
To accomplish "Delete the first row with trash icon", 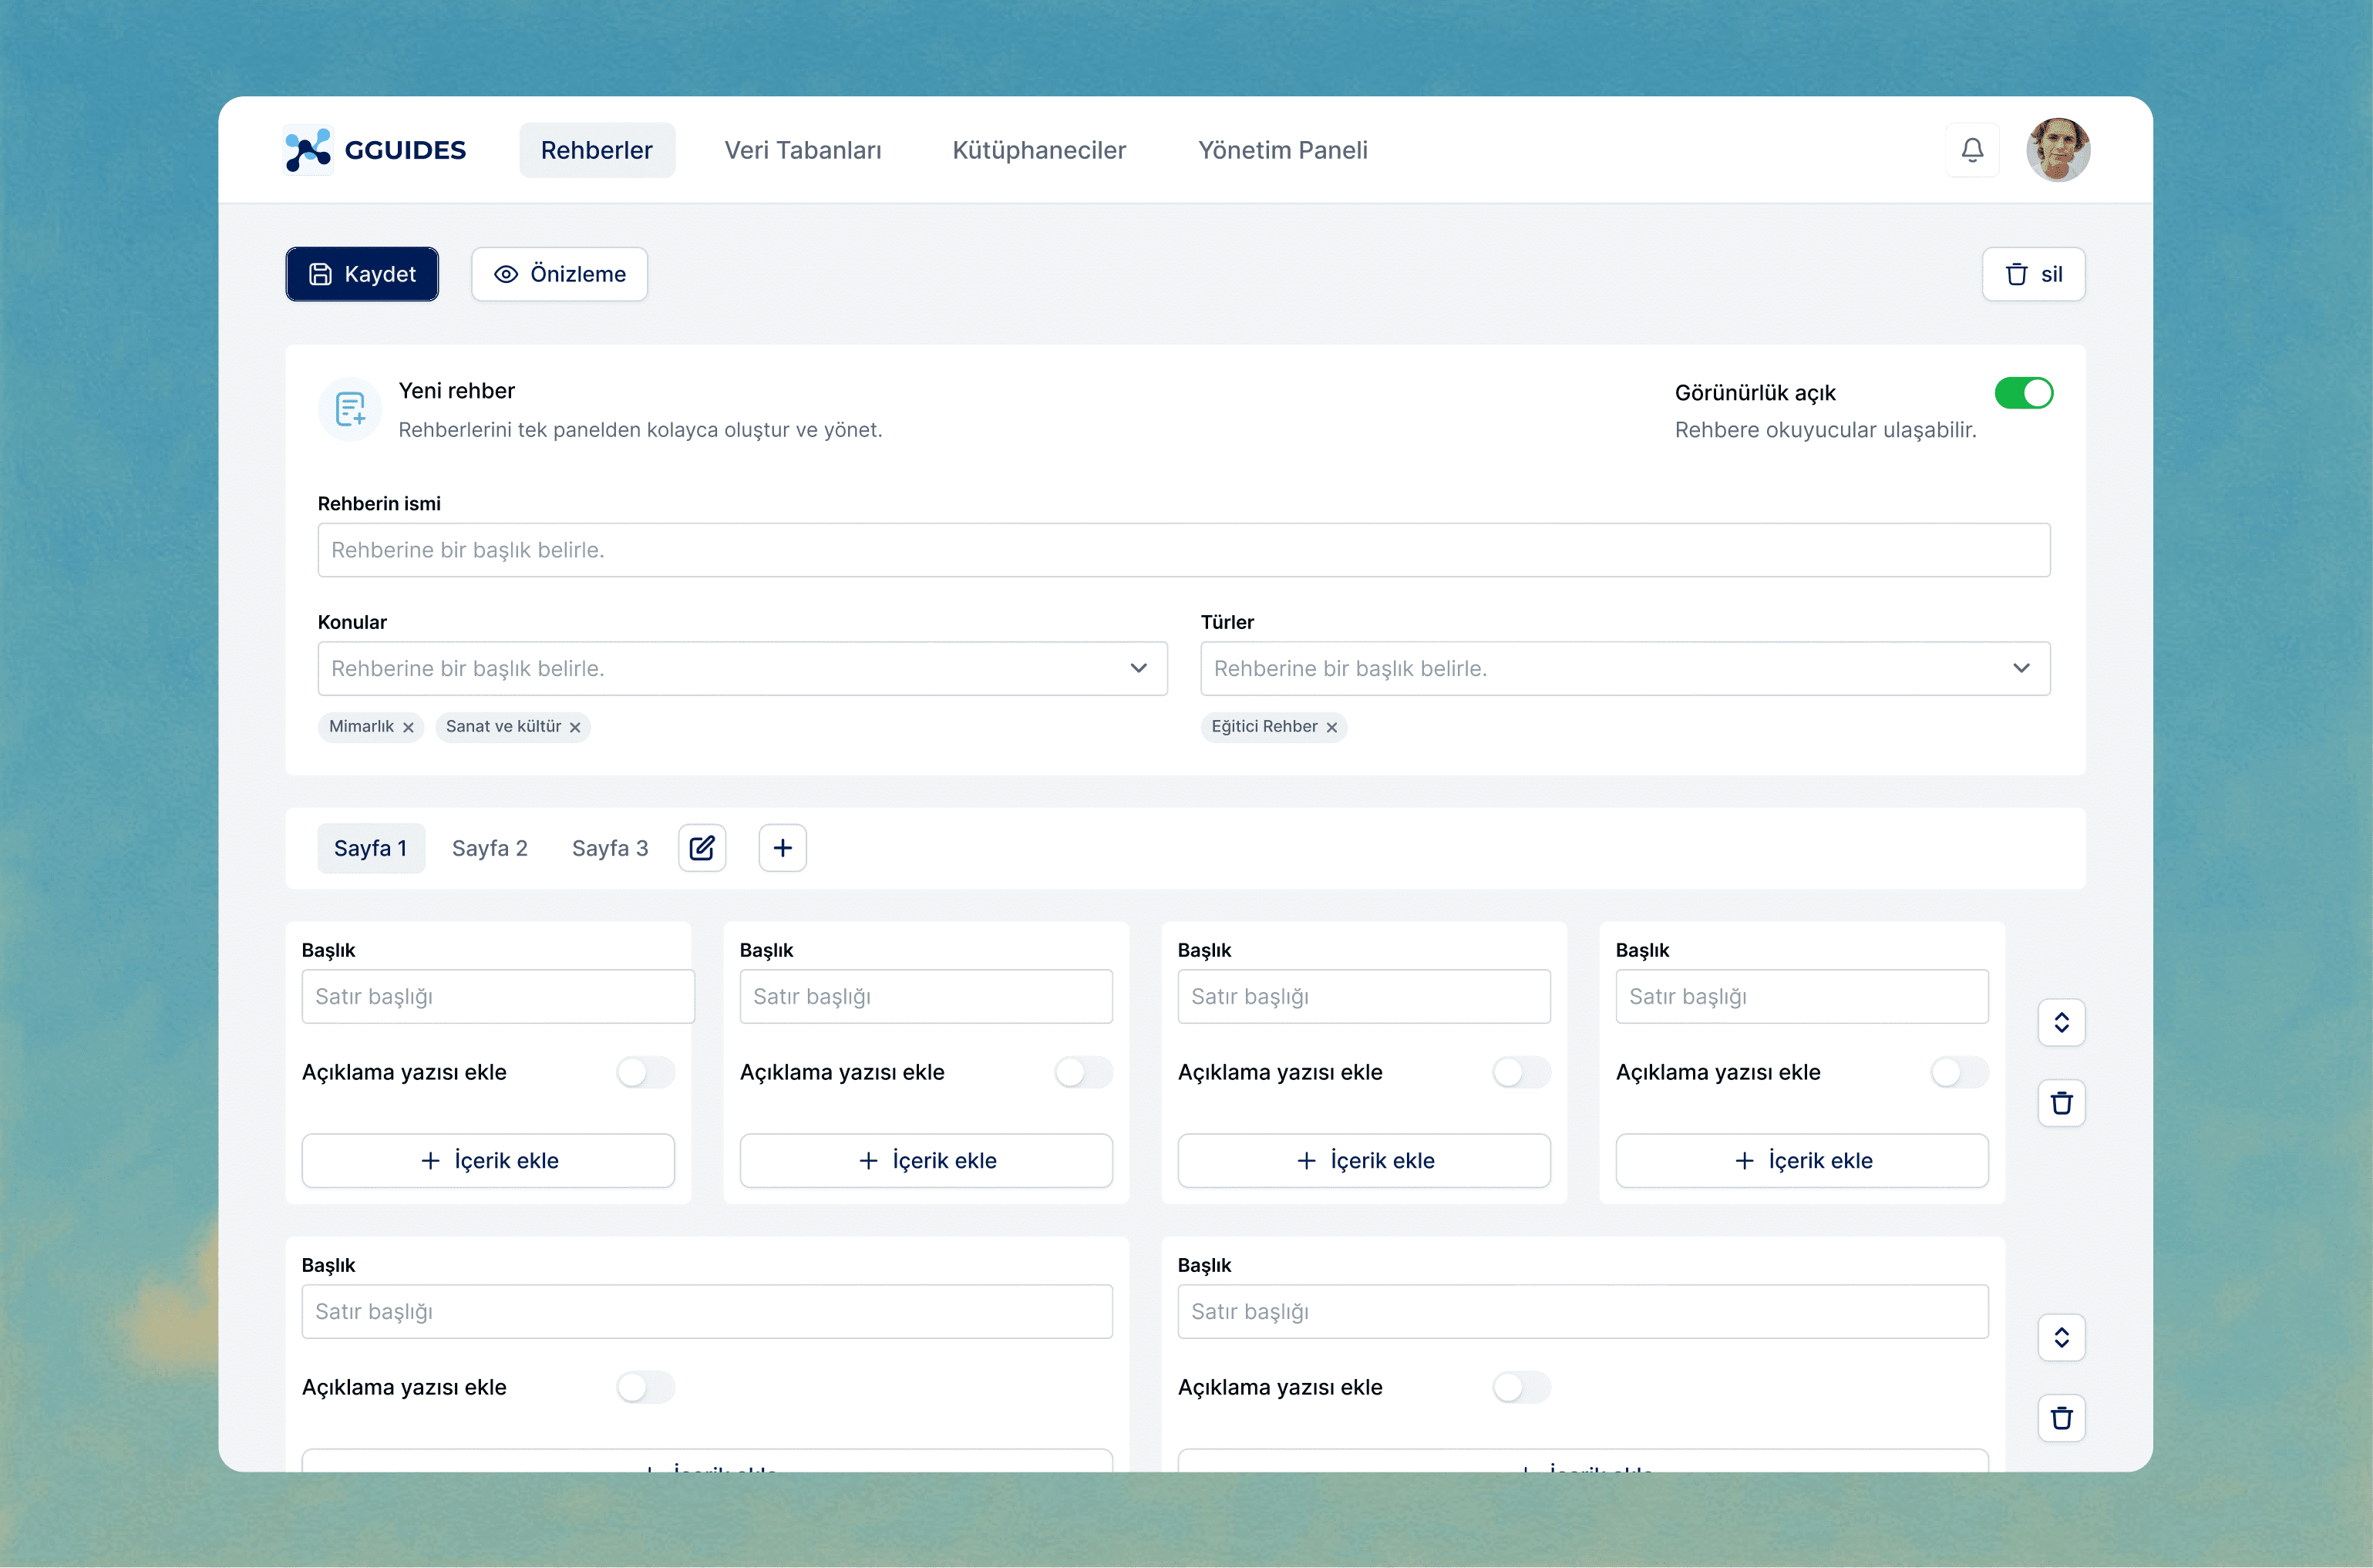I will coord(2061,1103).
